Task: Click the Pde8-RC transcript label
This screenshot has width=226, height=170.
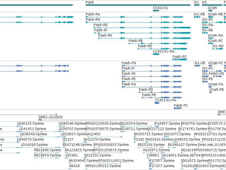Action: tap(180, 57)
